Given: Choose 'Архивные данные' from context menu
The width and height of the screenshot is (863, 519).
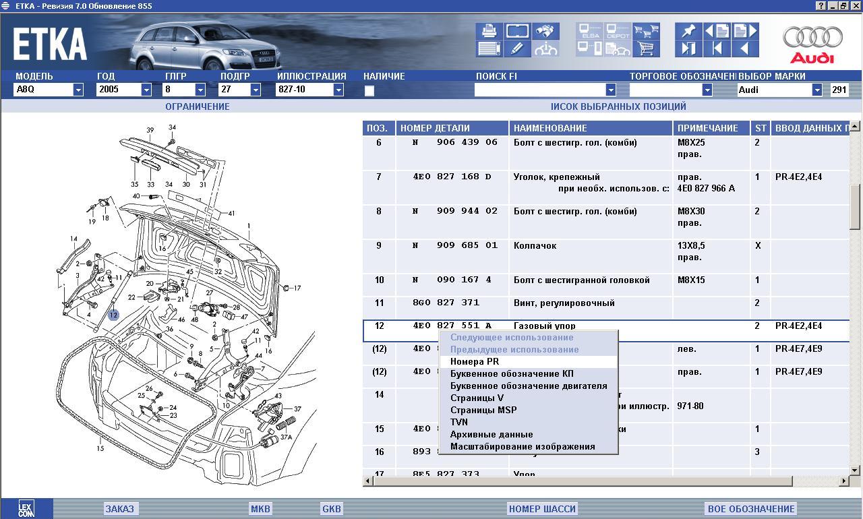Looking at the screenshot, I should pyautogui.click(x=492, y=434).
